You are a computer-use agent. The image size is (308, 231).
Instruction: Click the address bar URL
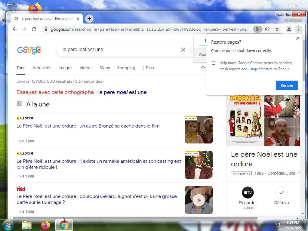150,29
